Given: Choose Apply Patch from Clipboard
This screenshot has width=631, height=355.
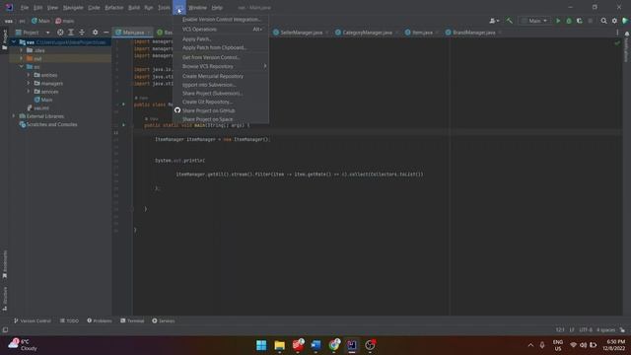Looking at the screenshot, I should click(221, 47).
